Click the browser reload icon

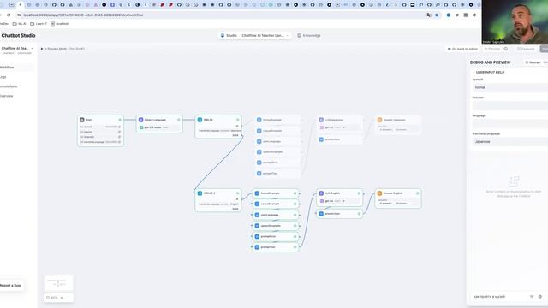click(9, 15)
